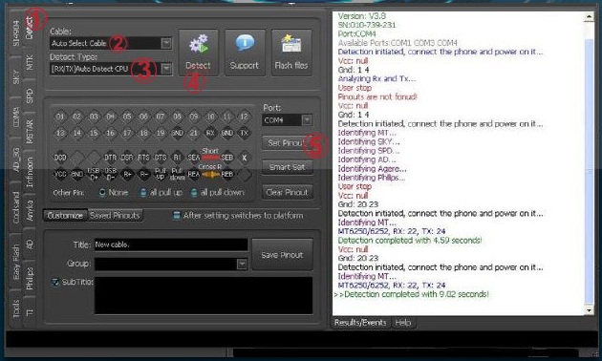Expand the Detect Type dropdown arrow

[166, 69]
